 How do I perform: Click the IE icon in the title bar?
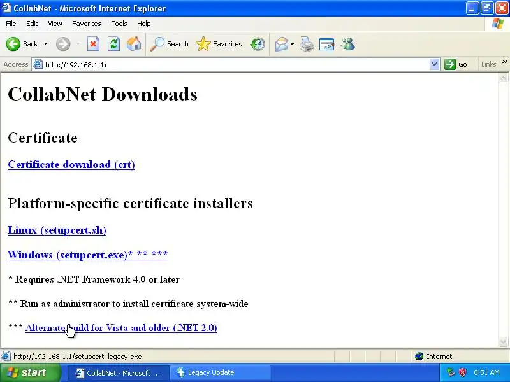(x=6, y=8)
